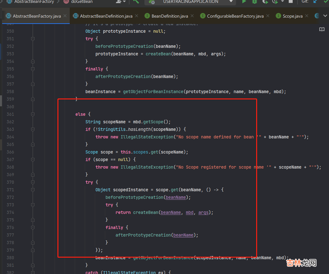Run with coverage icon in toolbar
The height and width of the screenshot is (274, 329).
265,2
